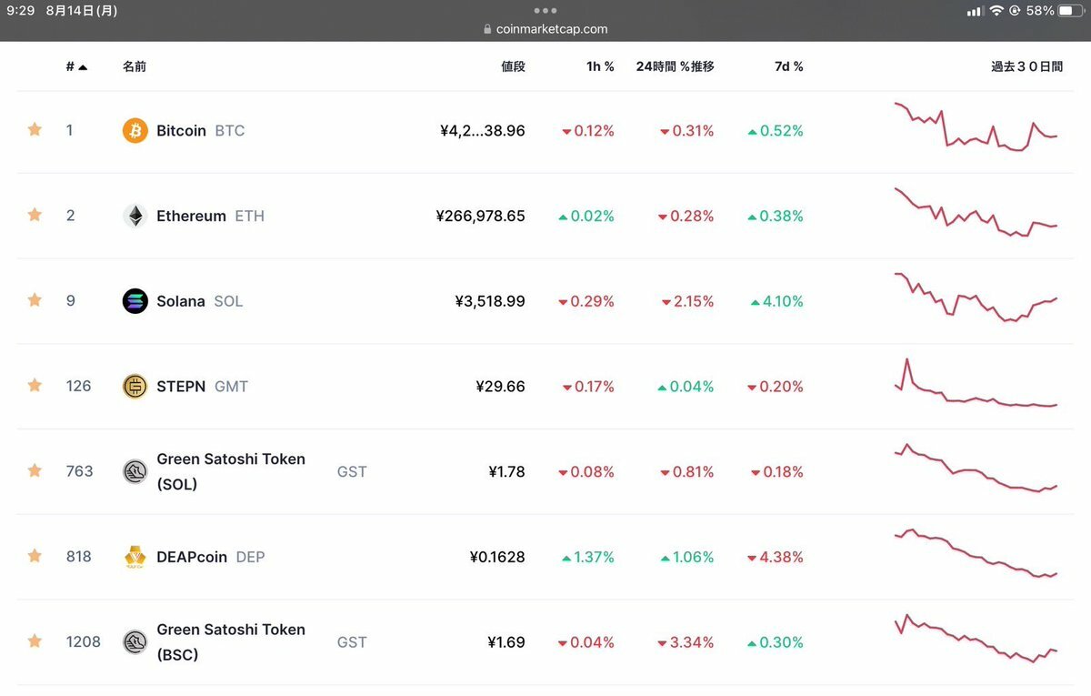Tap the Wi-Fi status icon

pos(996,11)
